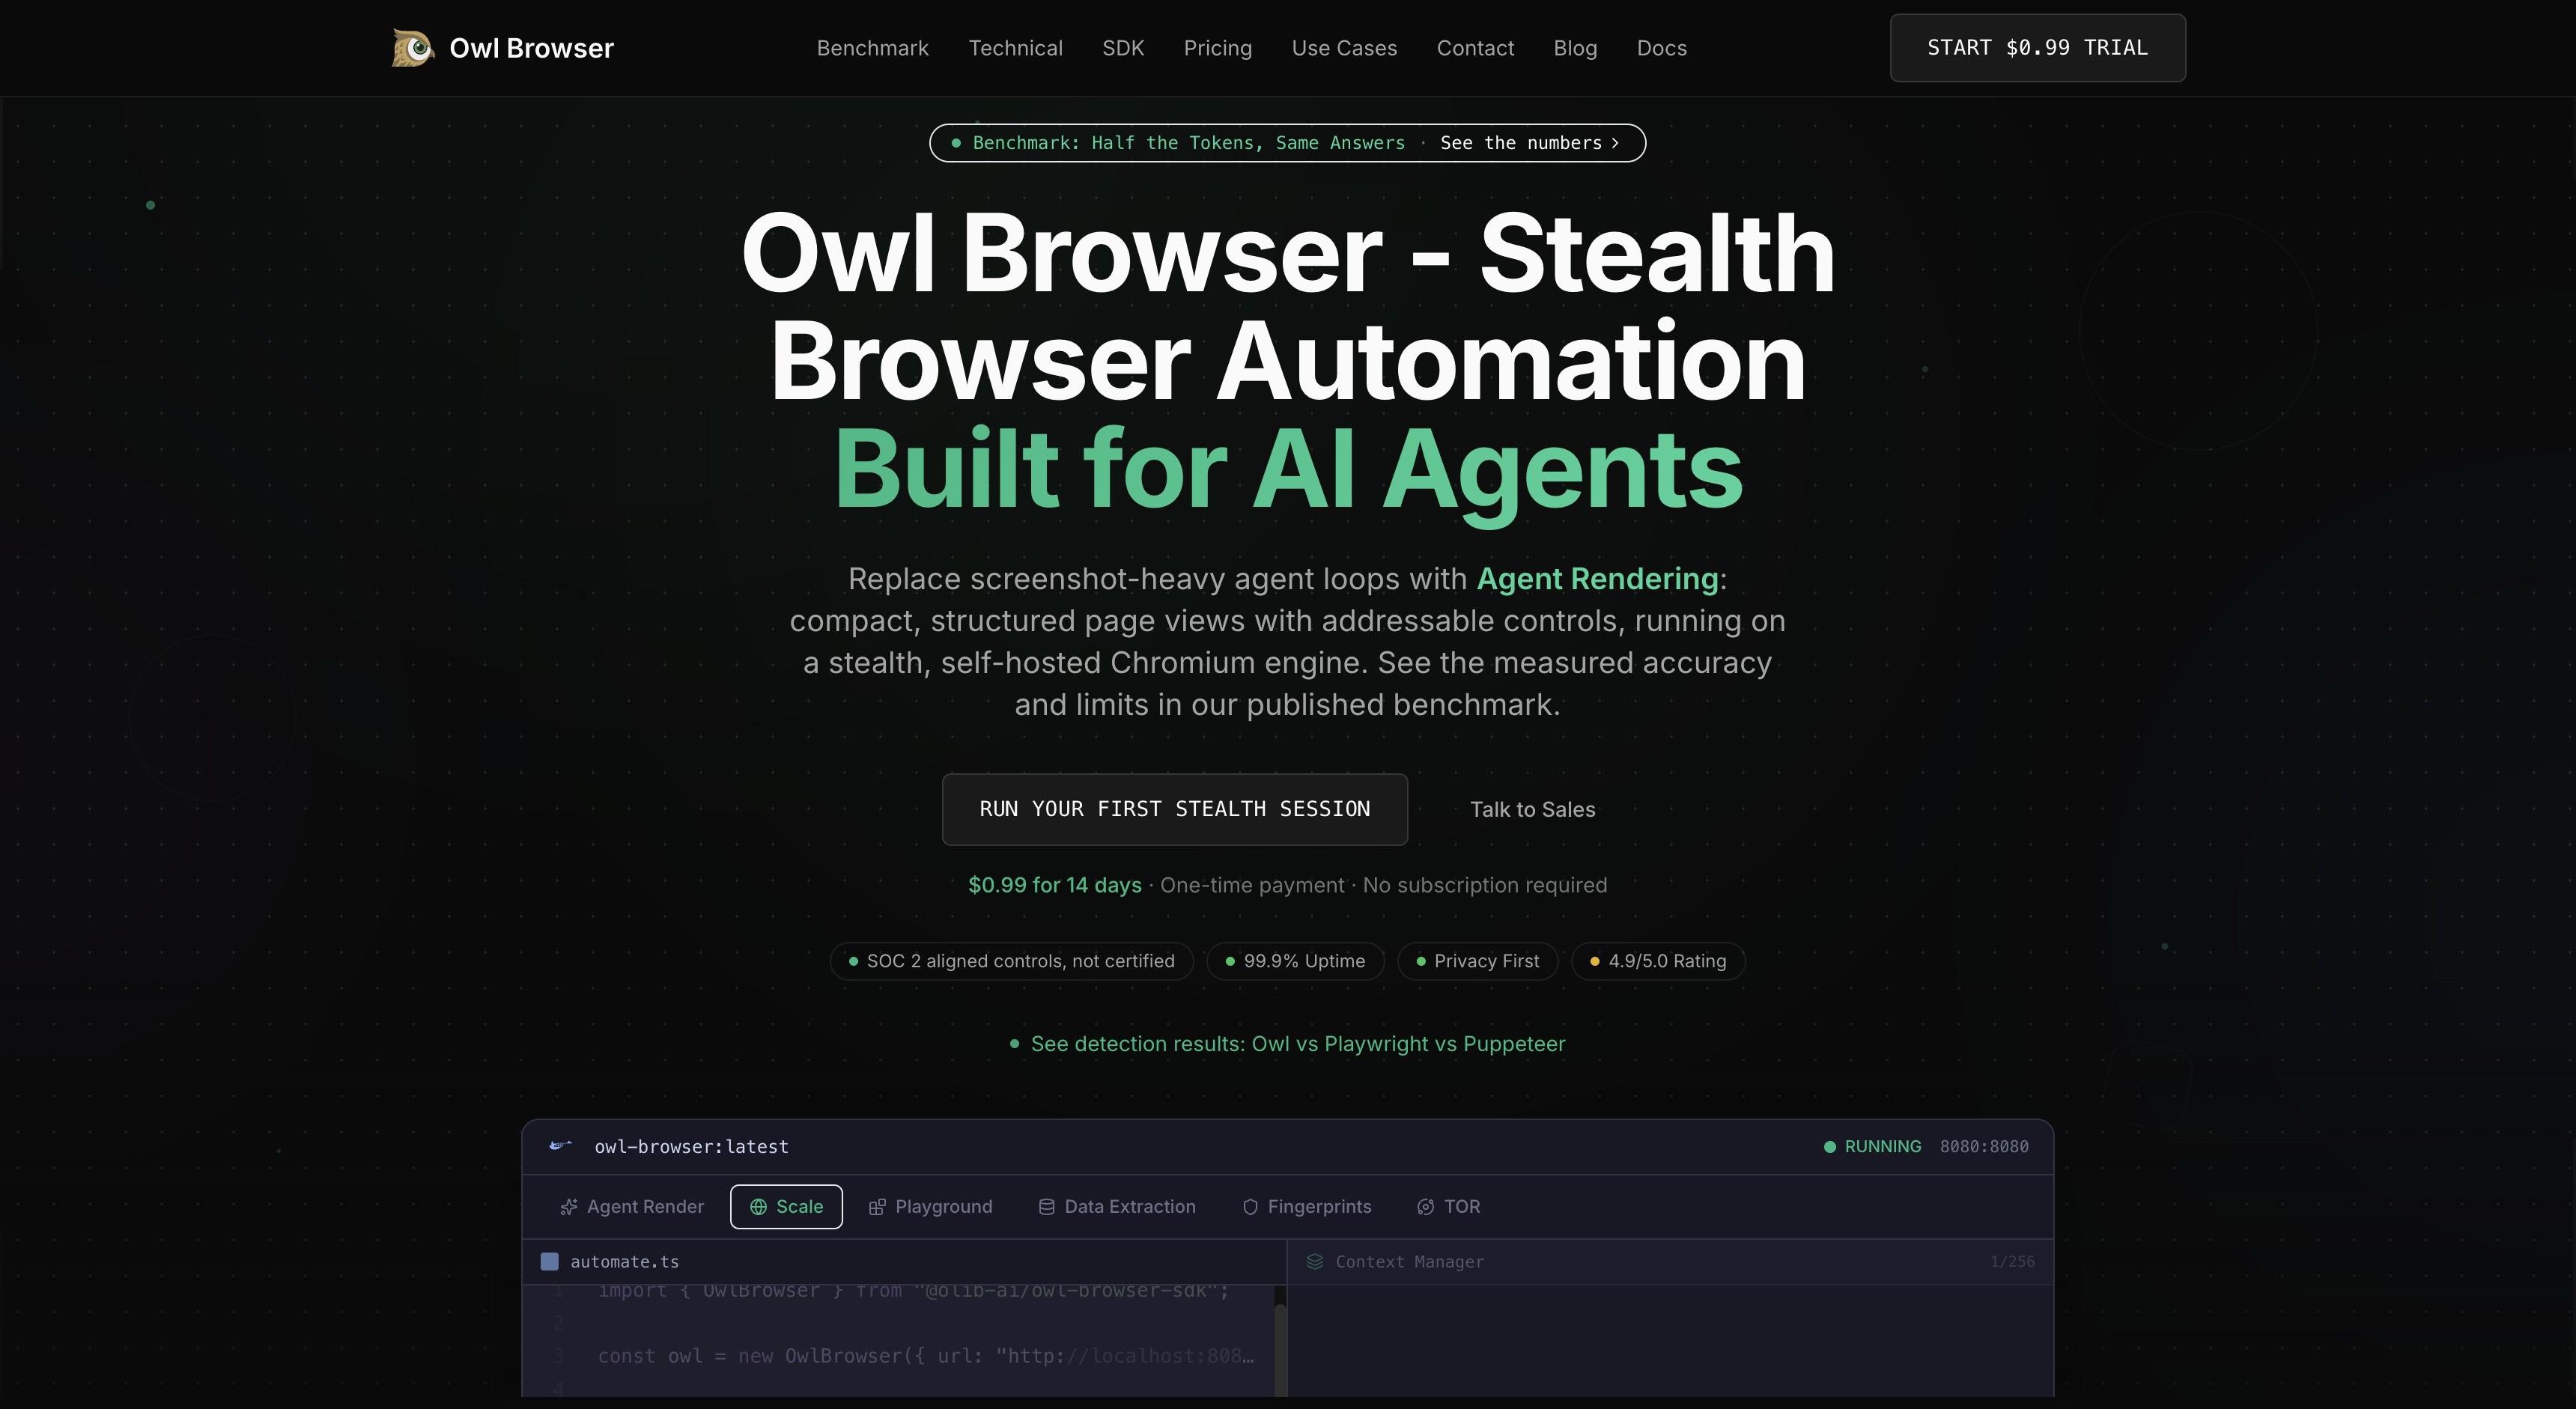Click the RUNNING status label
Viewport: 2576px width, 1409px height.
point(1882,1147)
